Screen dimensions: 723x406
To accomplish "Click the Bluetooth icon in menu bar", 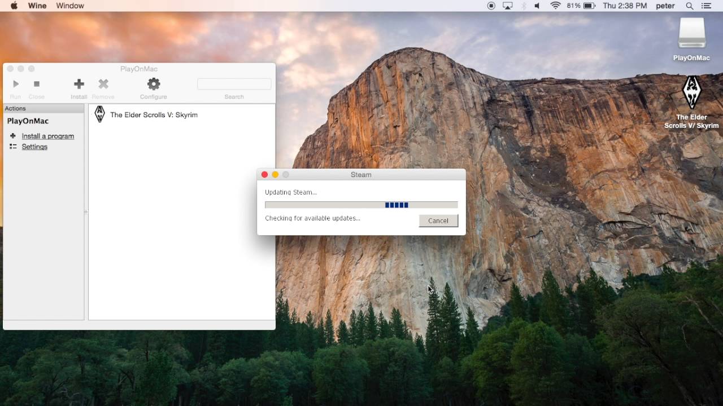I will (524, 6).
